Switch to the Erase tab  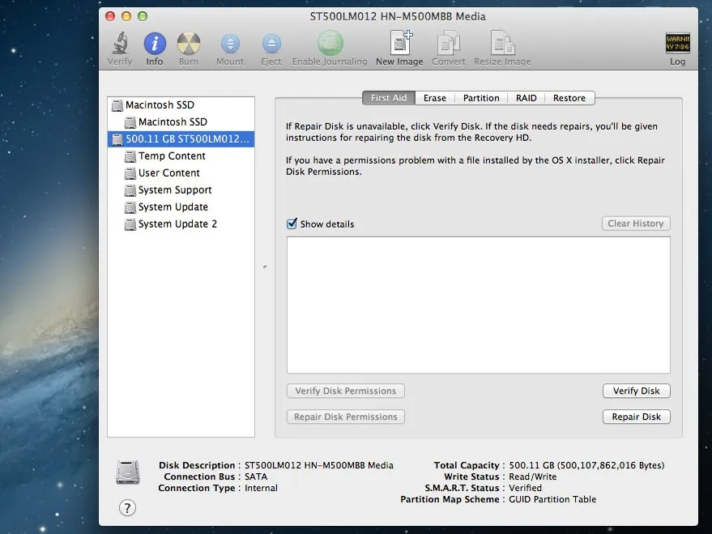[435, 98]
